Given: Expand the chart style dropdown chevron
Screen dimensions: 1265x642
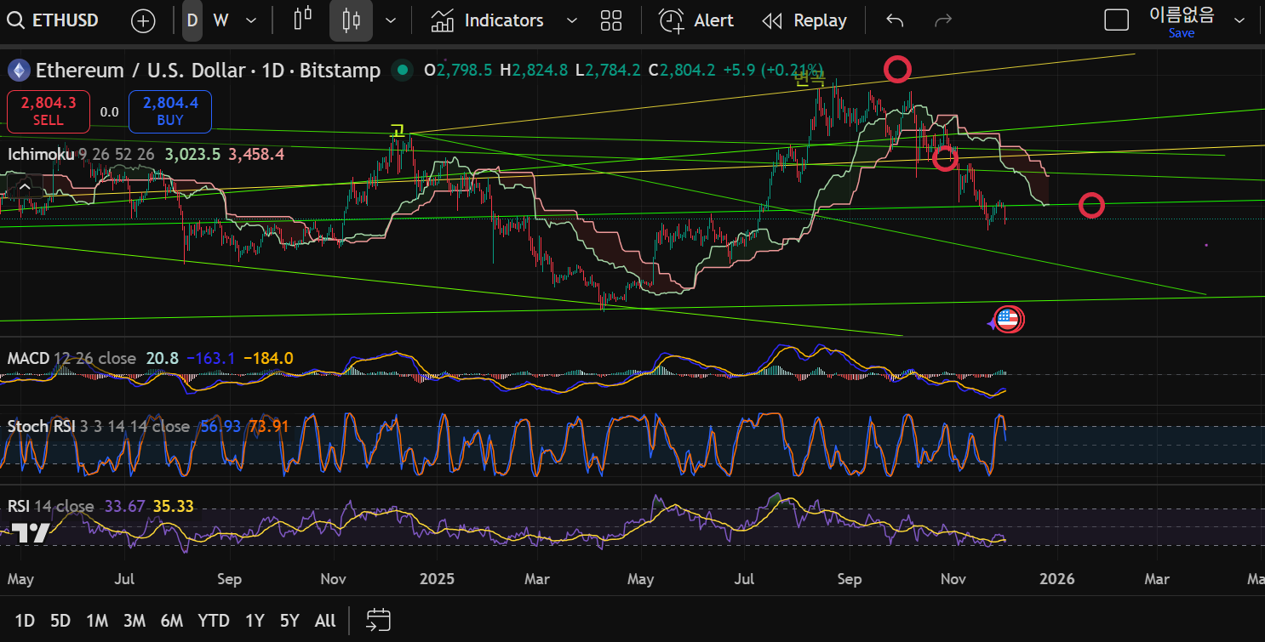Looking at the screenshot, I should pos(391,20).
